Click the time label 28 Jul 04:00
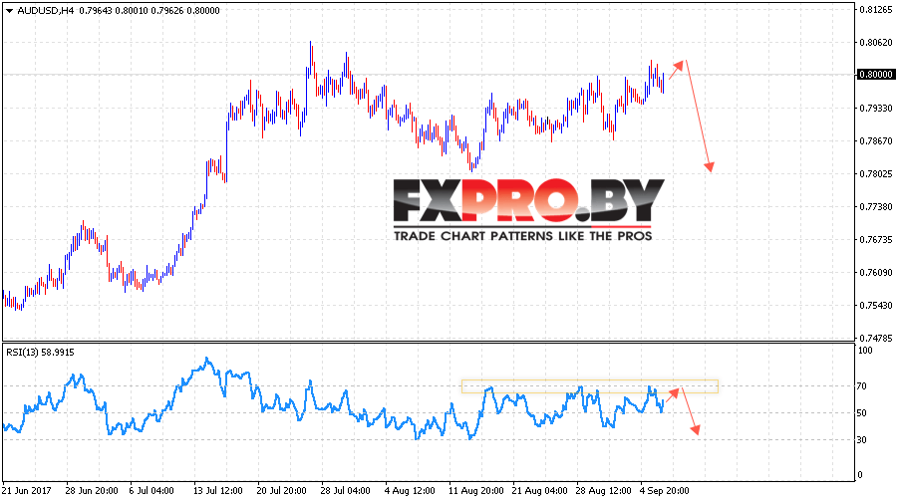 tap(345, 491)
